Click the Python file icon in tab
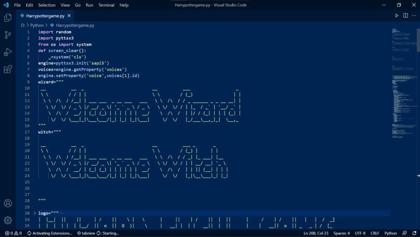Viewport: 420px width, 237px height. point(22,16)
